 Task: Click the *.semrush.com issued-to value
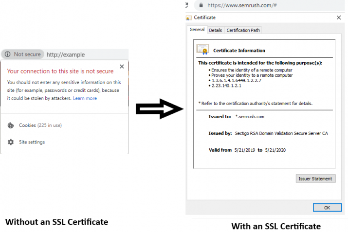[250, 117]
